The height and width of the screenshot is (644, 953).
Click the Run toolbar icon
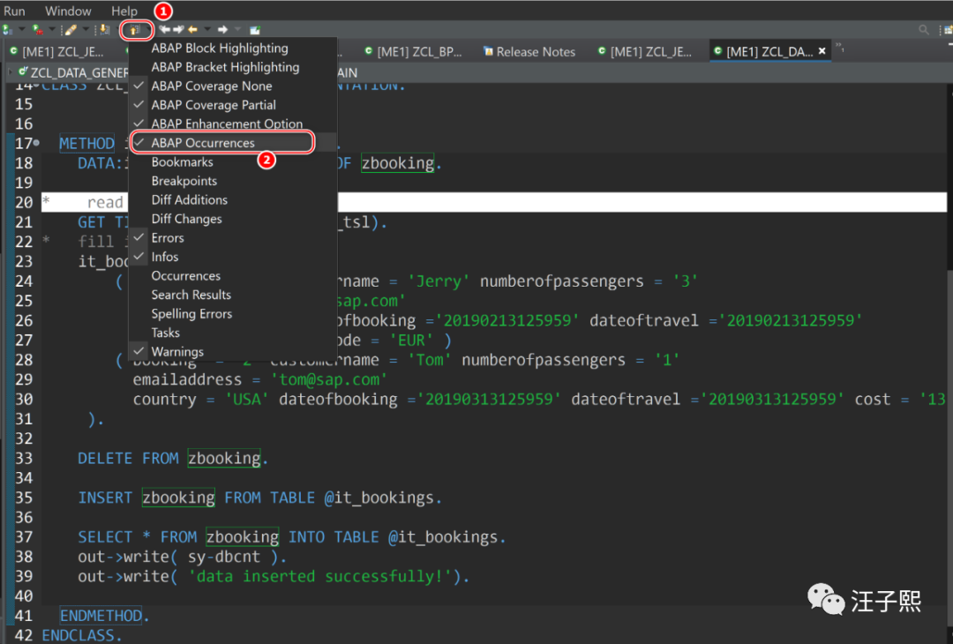(8, 30)
